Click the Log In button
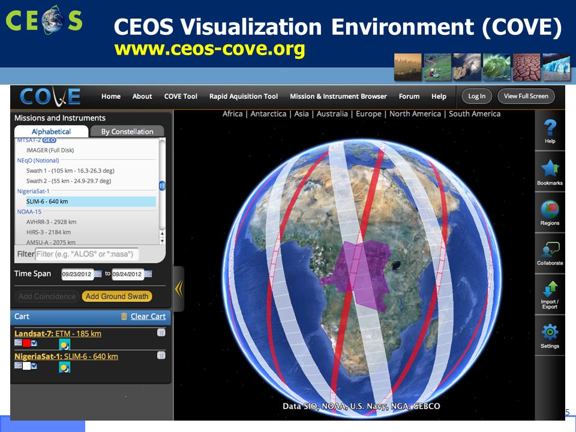The height and width of the screenshot is (432, 576). click(476, 96)
